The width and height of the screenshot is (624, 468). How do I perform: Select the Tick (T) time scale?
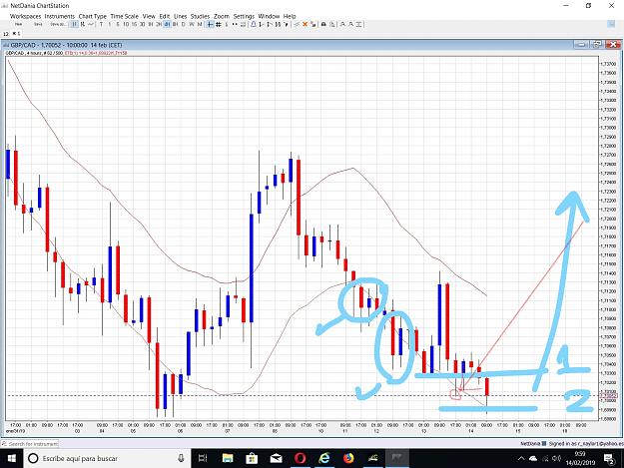[101, 24]
